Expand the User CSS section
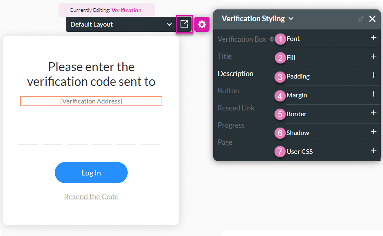Screen dimensions: 383x236 [x=373, y=151]
